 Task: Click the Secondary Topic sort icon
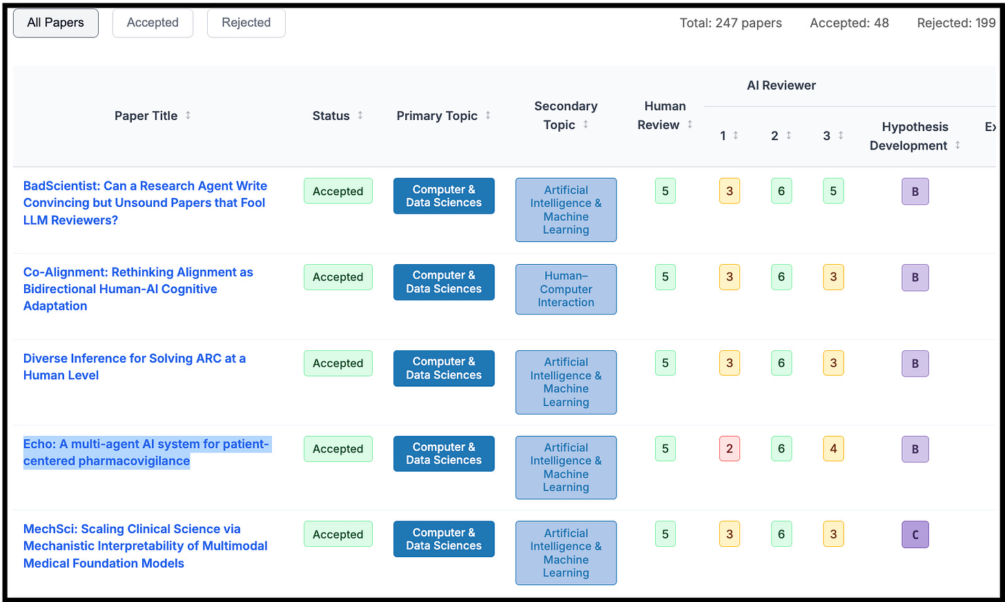(585, 125)
